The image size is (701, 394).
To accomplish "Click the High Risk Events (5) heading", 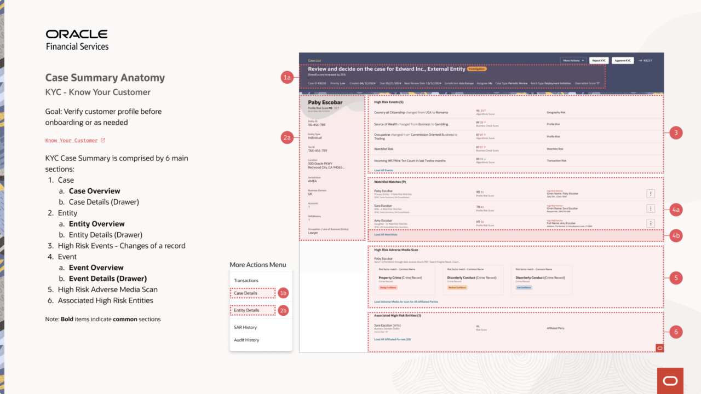I will 388,102.
